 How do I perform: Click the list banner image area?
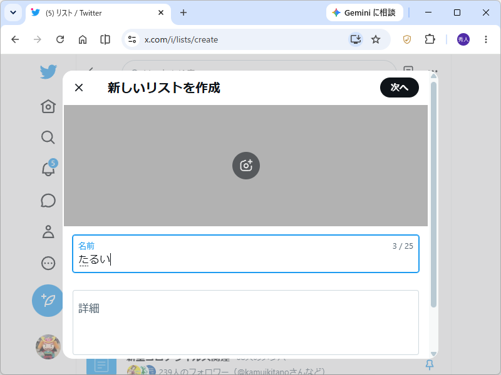245,166
